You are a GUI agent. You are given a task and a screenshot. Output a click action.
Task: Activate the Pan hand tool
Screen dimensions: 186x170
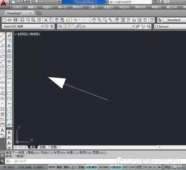tap(94, 20)
